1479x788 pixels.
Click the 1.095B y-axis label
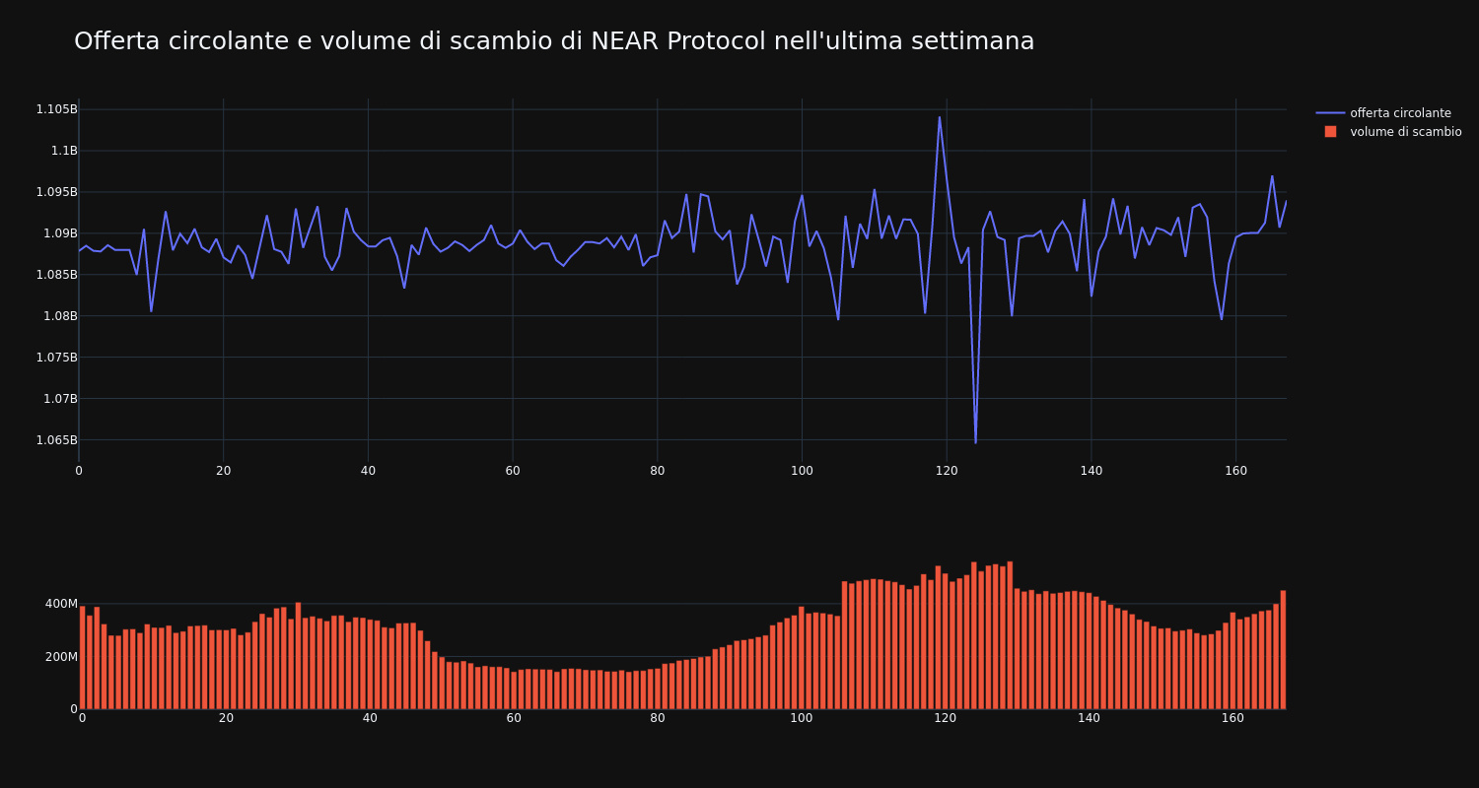click(x=56, y=192)
